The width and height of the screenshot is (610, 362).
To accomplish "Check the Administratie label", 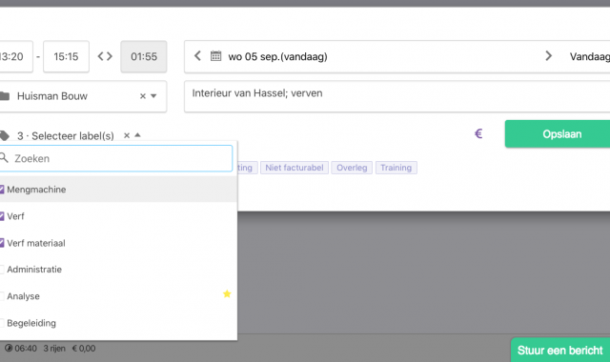I will click(x=2, y=270).
